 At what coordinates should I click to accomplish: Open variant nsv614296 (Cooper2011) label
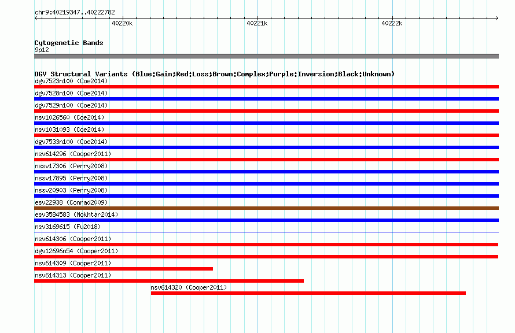click(73, 154)
